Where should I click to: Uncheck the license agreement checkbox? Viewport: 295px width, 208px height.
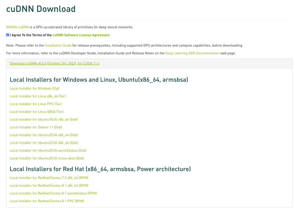[x=7, y=35]
